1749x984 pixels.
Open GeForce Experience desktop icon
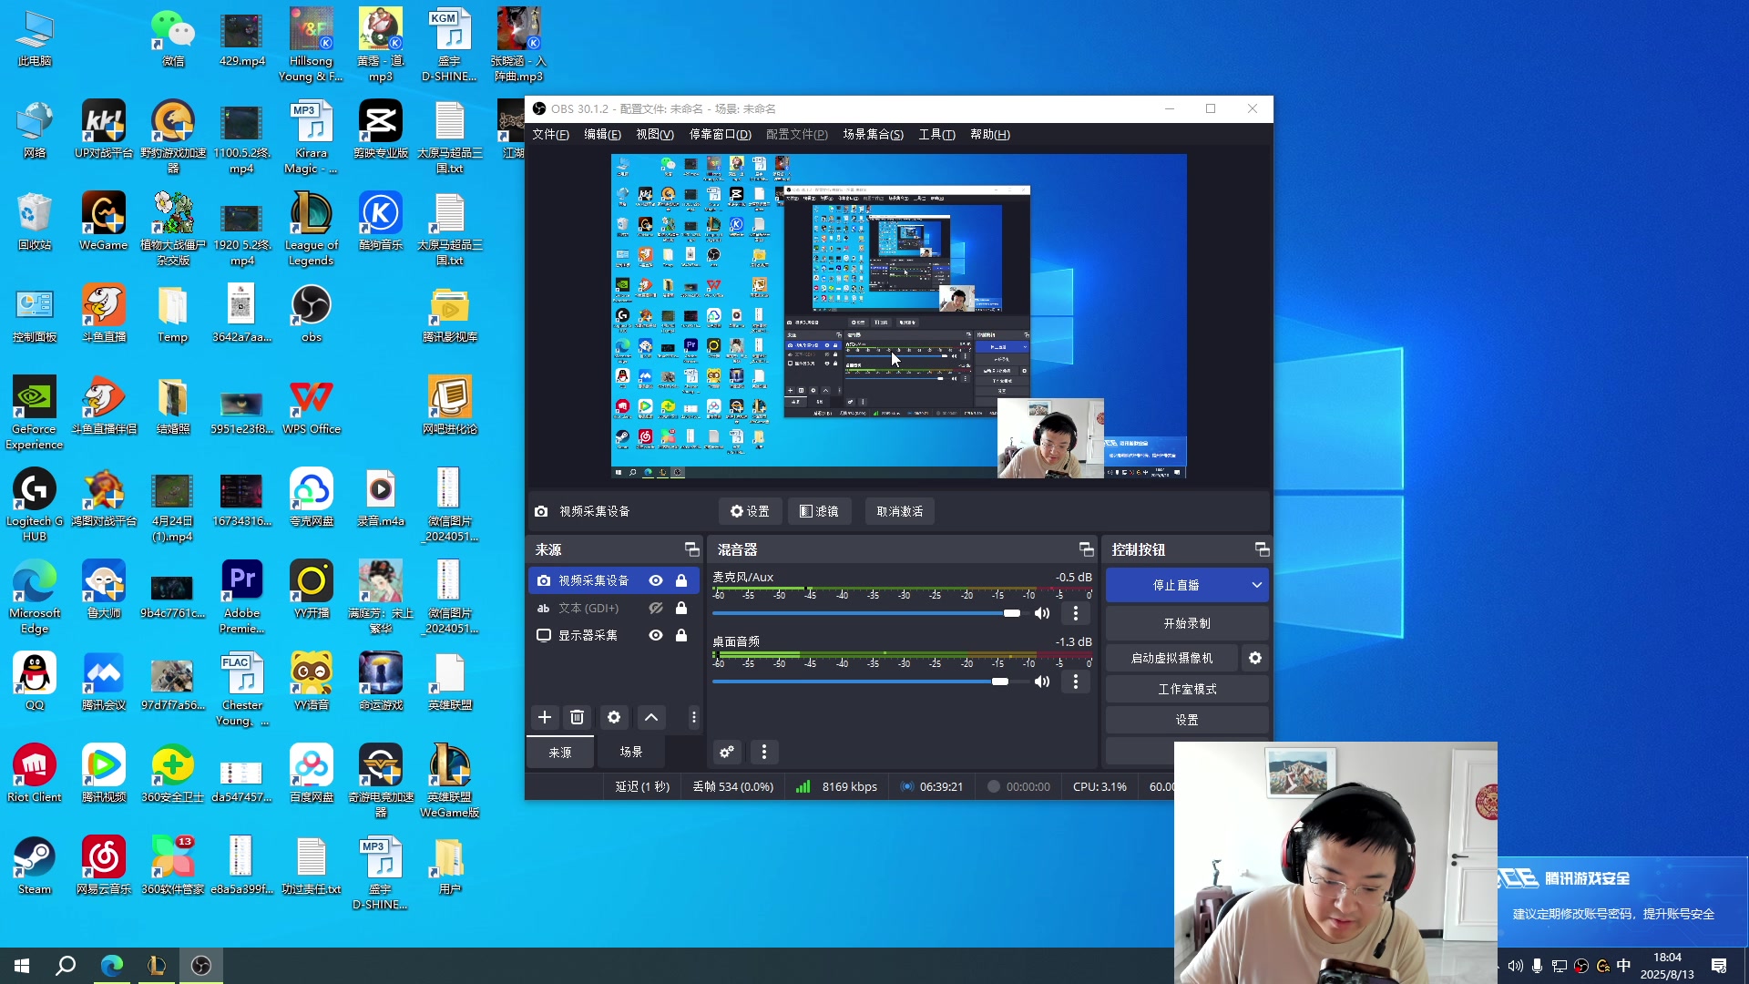[35, 414]
